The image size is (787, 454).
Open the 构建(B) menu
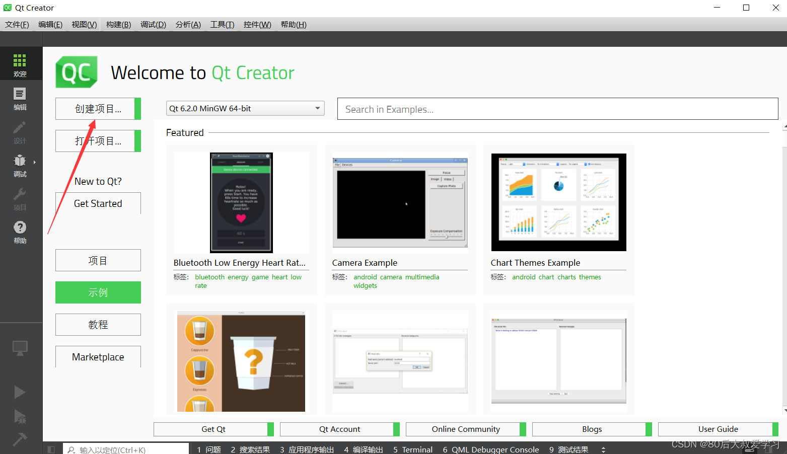[x=118, y=25]
